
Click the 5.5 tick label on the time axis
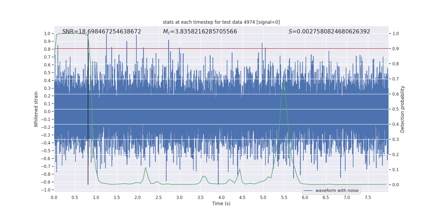tap(284, 198)
